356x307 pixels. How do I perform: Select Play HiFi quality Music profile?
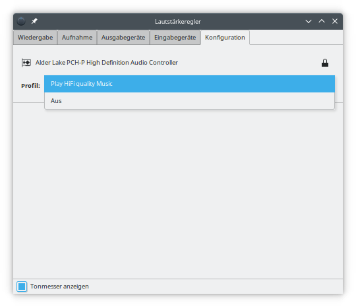(189, 84)
